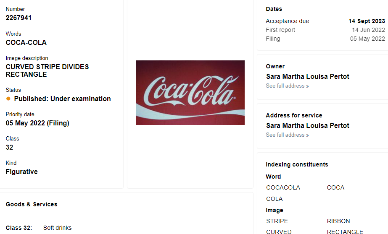
Task: Select the trademark number 2267941
Action: click(x=18, y=18)
